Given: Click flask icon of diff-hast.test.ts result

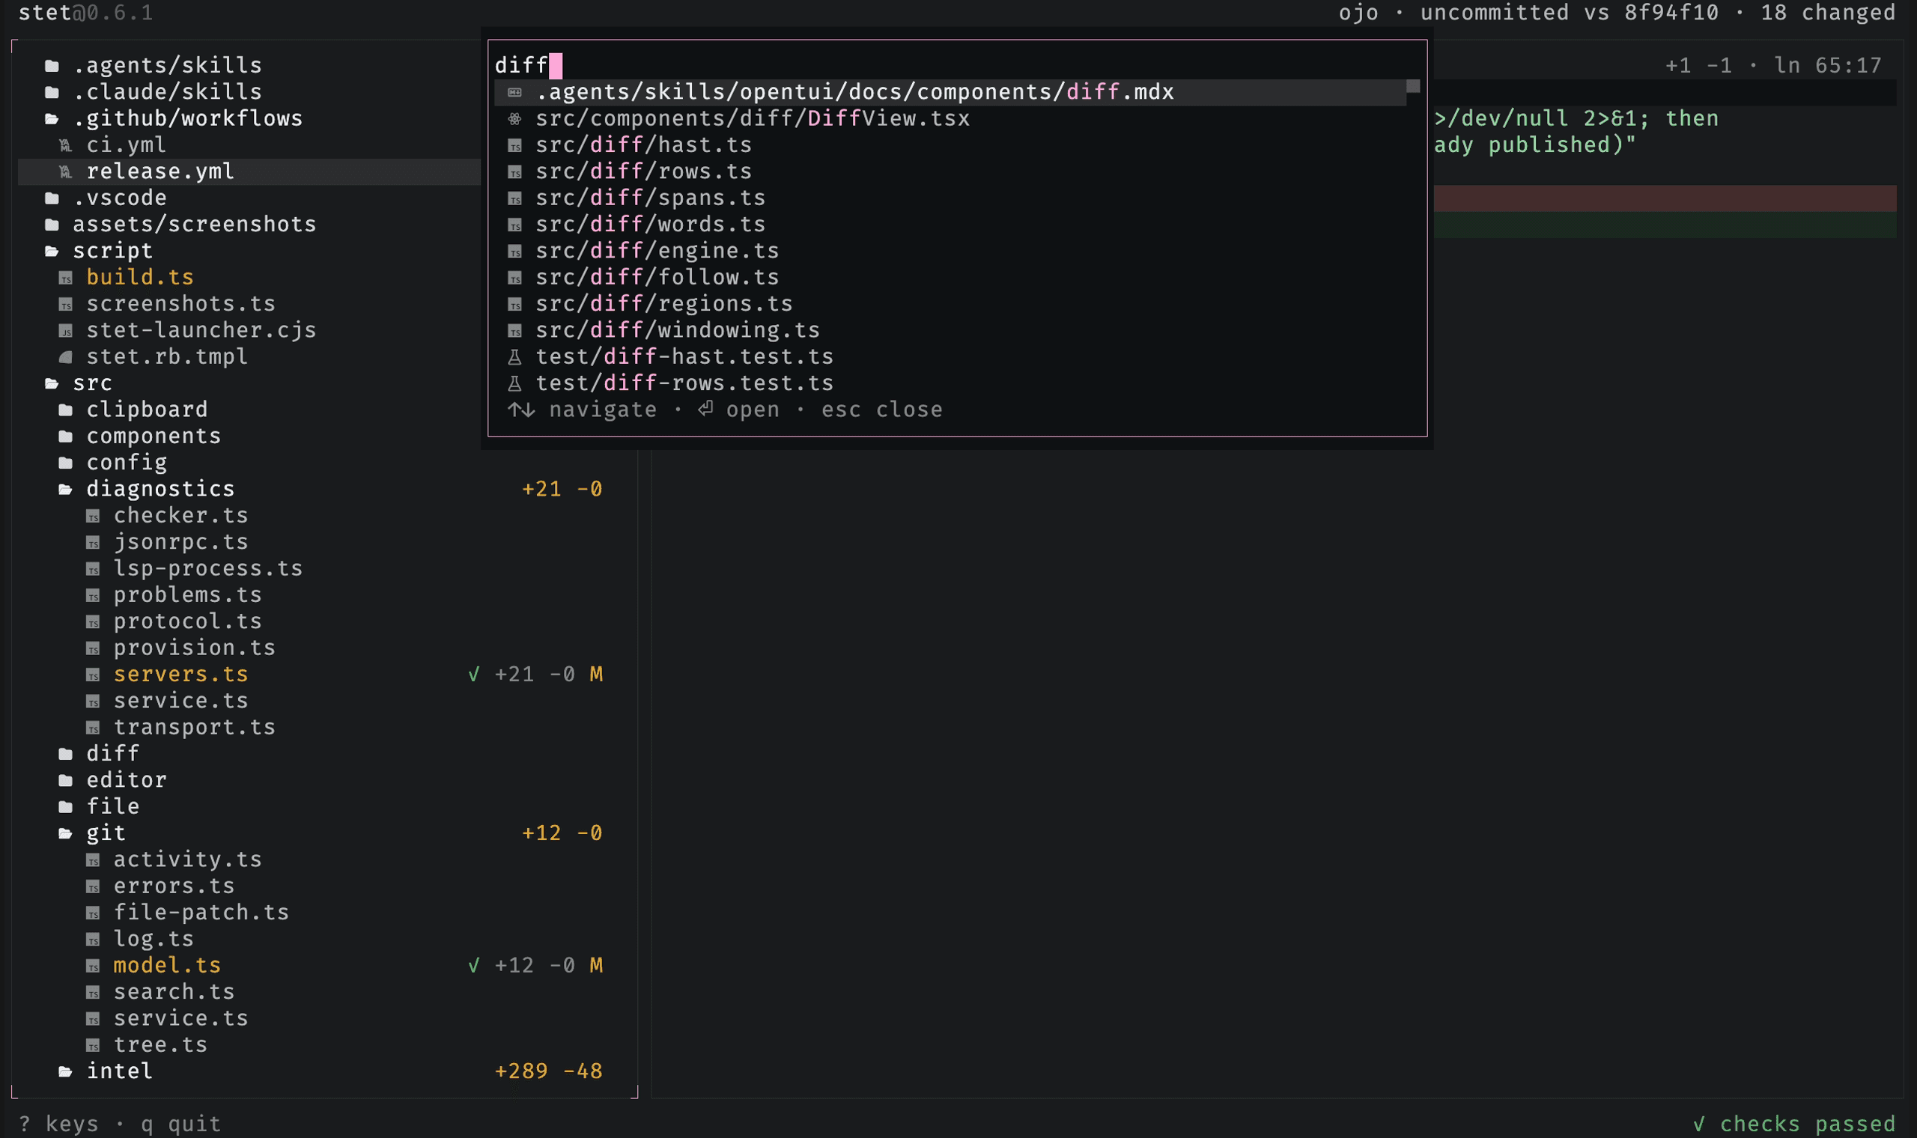Looking at the screenshot, I should point(515,357).
